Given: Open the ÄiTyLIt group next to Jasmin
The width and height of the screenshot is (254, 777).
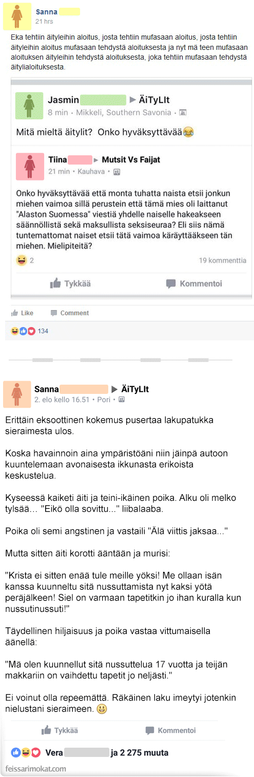Looking at the screenshot, I should tap(154, 99).
